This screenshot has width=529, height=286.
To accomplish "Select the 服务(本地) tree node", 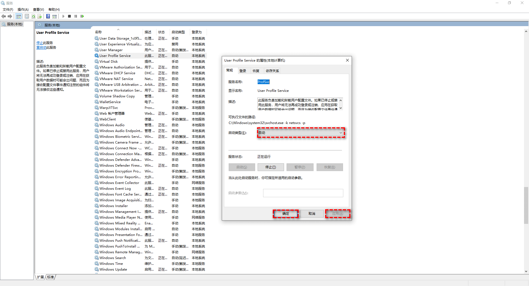I will 15,24.
